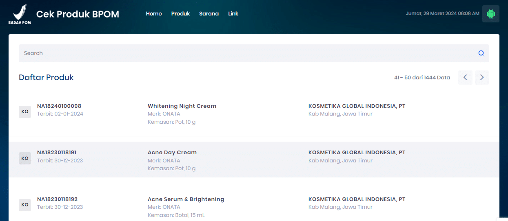Open Acne Serum & Brightening product entry
Image resolution: width=508 pixels, height=221 pixels.
click(x=186, y=199)
